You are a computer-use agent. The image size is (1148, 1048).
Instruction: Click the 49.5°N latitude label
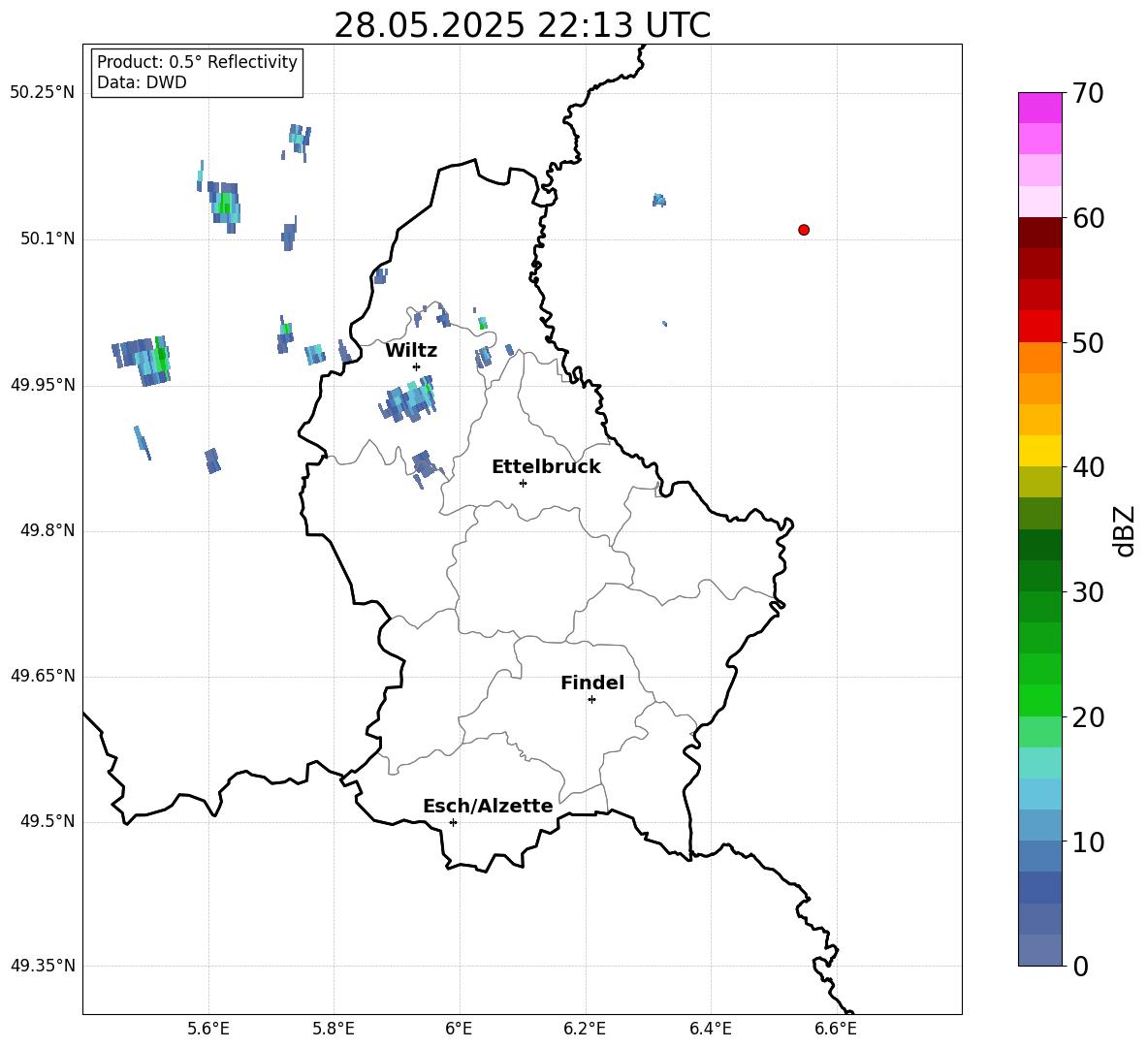coord(48,821)
